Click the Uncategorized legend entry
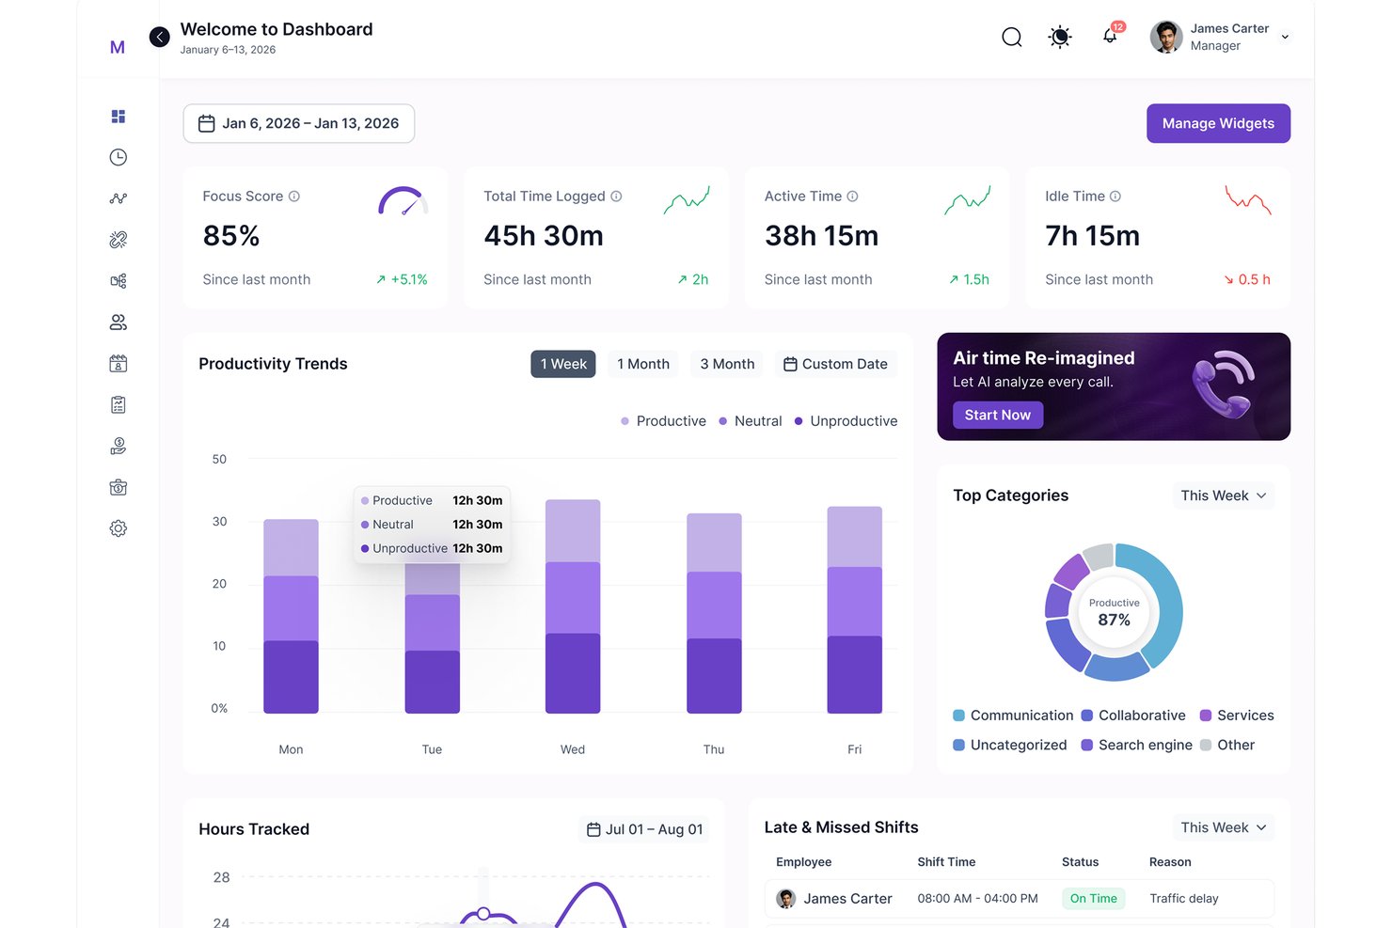1392x928 pixels. pyautogui.click(x=1010, y=745)
